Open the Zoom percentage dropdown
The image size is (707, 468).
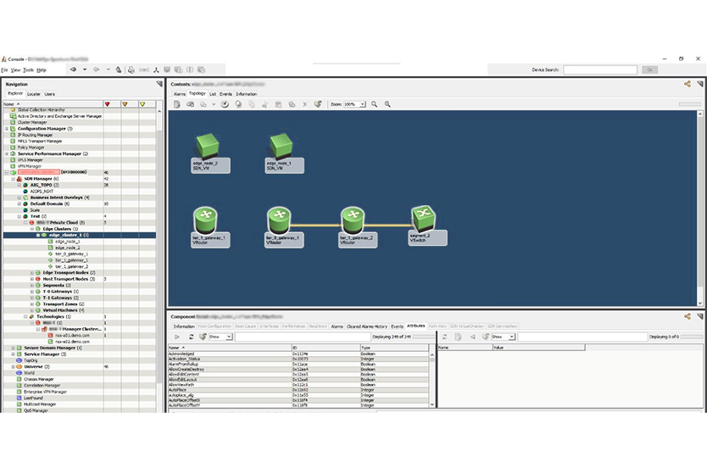click(362, 104)
